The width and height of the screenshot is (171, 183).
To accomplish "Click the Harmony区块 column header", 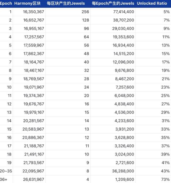I will point(27,3).
